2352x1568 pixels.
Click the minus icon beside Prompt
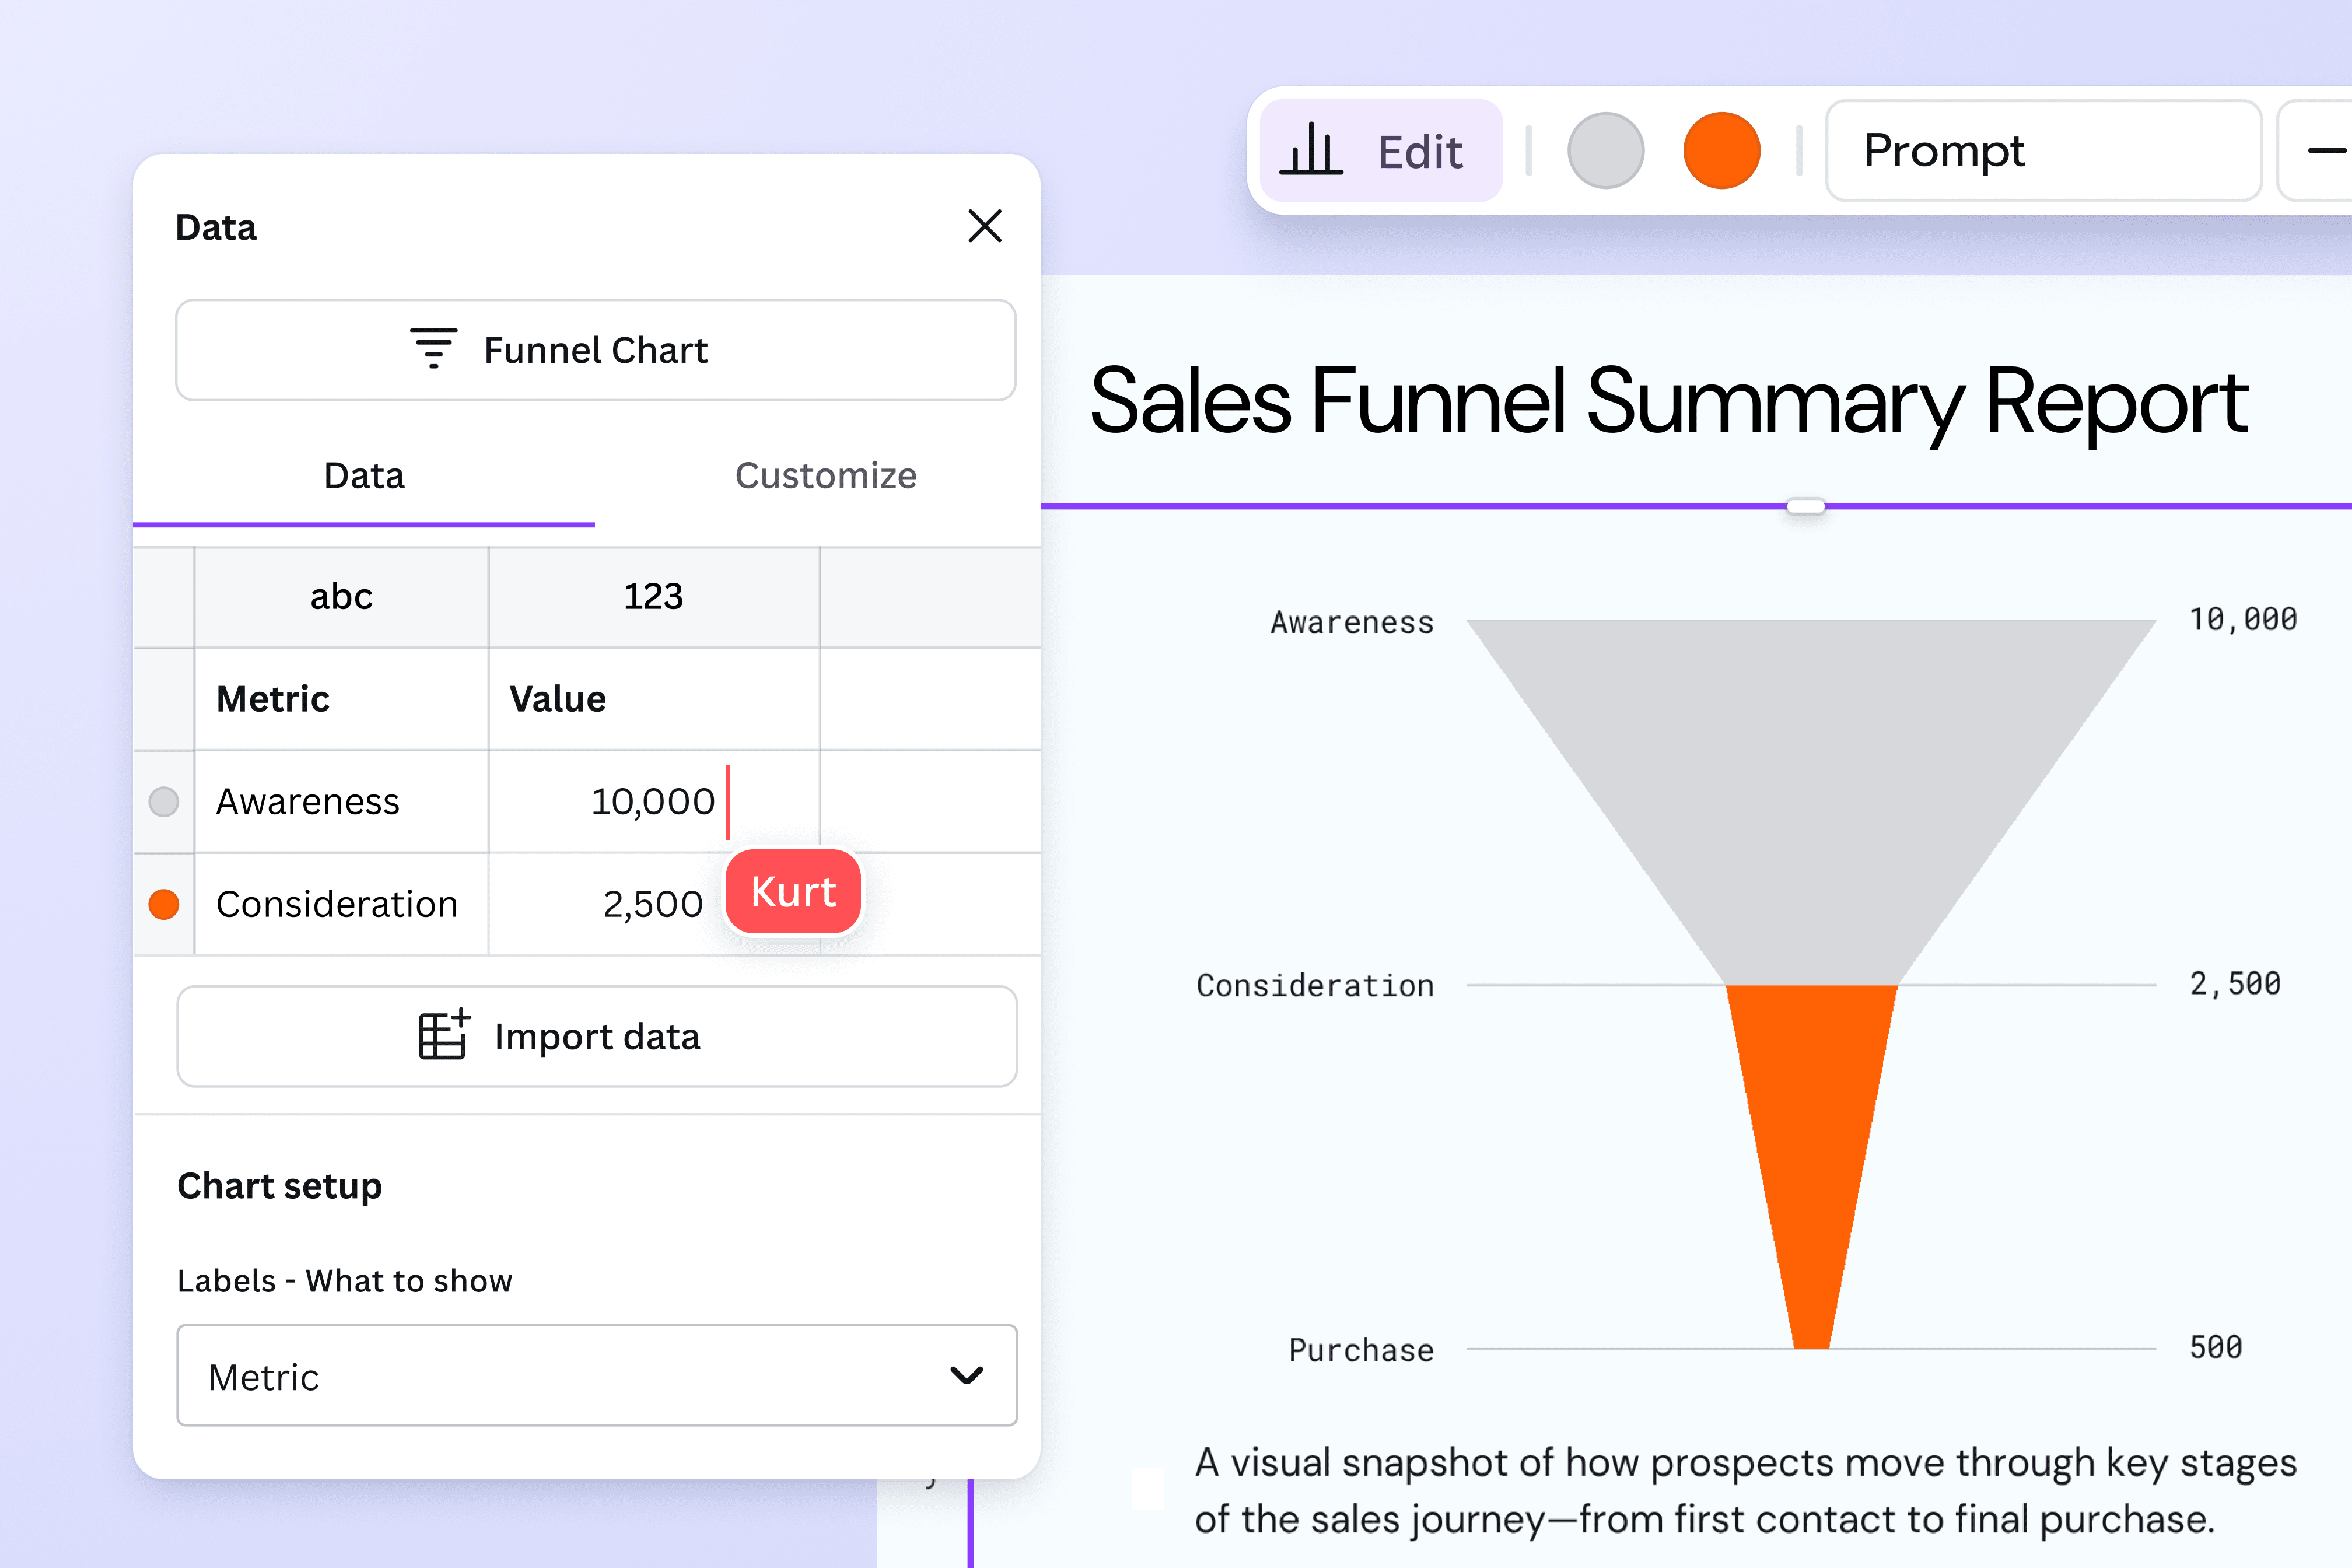pyautogui.click(x=2326, y=151)
